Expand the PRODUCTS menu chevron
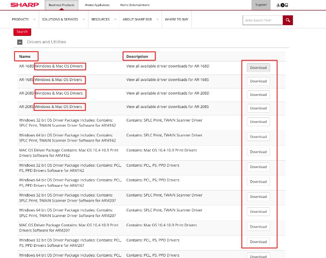The image size is (326, 258). [x=34, y=19]
